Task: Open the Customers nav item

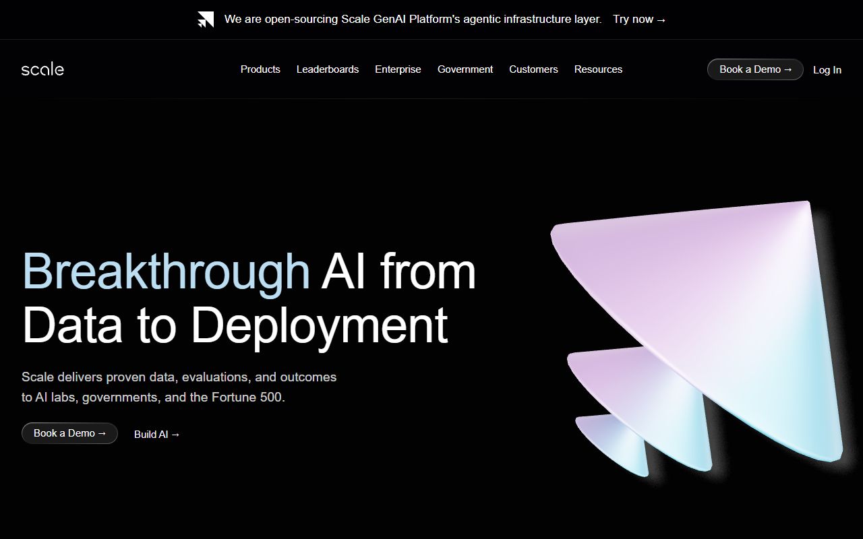Action: coord(533,69)
